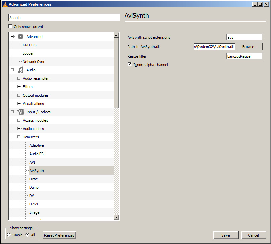The height and width of the screenshot is (244, 271).
Task: Click the VLC cone icon in title bar
Action: click(5, 4)
